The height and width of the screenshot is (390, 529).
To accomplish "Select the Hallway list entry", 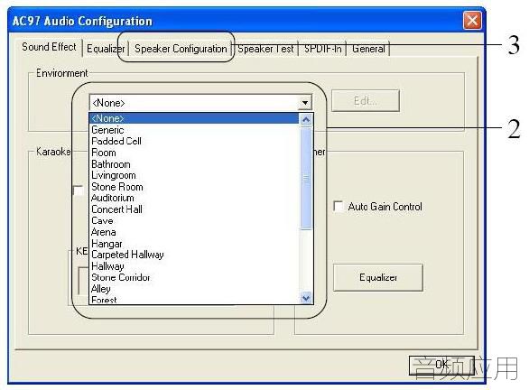I will (x=194, y=265).
